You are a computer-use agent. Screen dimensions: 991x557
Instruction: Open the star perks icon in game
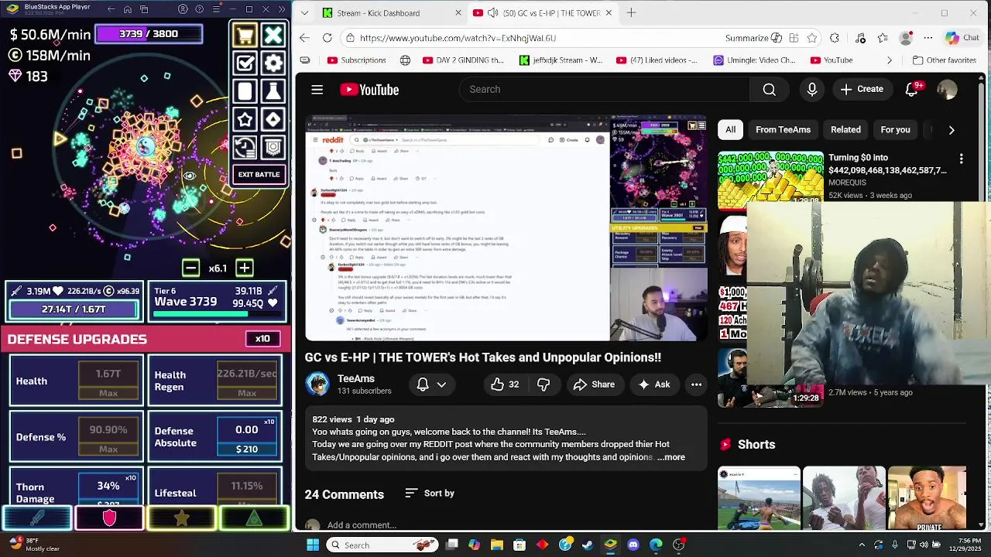pyautogui.click(x=245, y=119)
